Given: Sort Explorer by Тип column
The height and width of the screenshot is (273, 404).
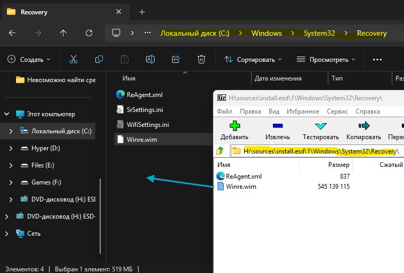Looking at the screenshot, I should click(337, 78).
